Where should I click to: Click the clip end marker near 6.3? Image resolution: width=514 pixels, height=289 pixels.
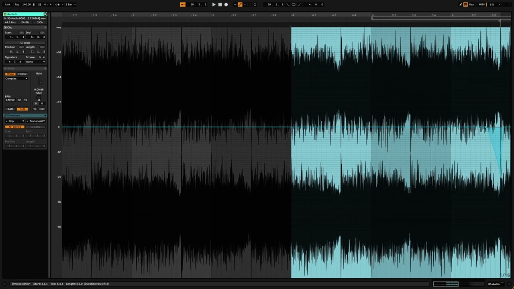point(500,21)
